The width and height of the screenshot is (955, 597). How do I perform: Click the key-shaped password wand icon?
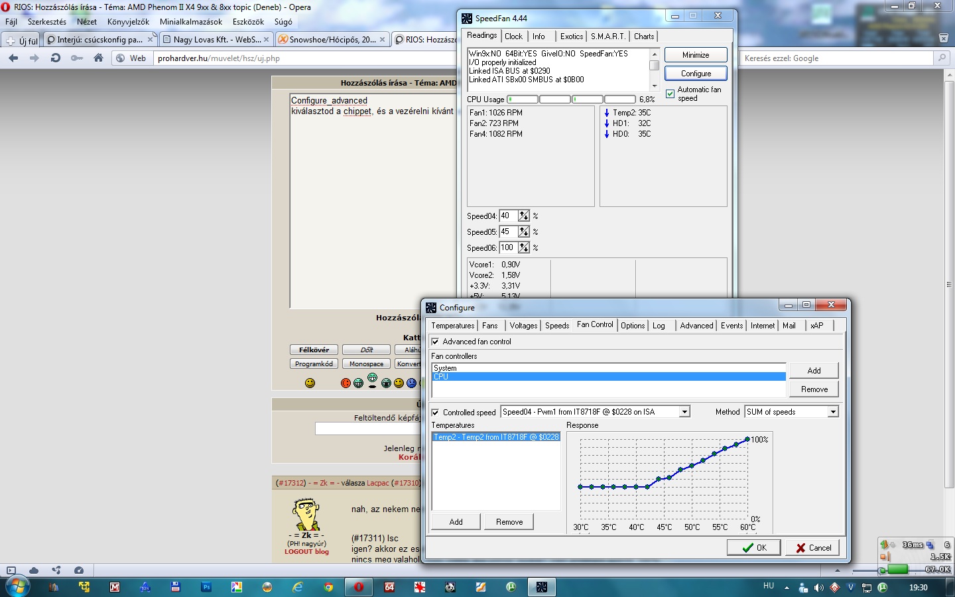(77, 58)
